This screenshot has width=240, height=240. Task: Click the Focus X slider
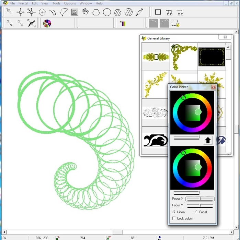coord(200,199)
